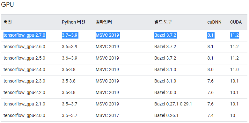Click the Bazel 0.27.1-0.29.1 cell
This screenshot has height=123, width=249.
pyautogui.click(x=173, y=104)
